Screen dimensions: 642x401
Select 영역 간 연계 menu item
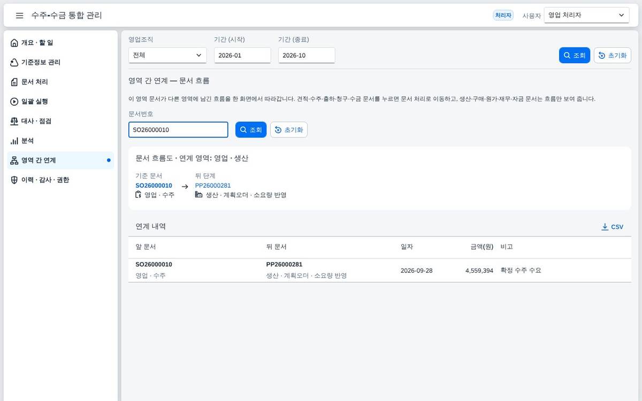click(x=60, y=160)
